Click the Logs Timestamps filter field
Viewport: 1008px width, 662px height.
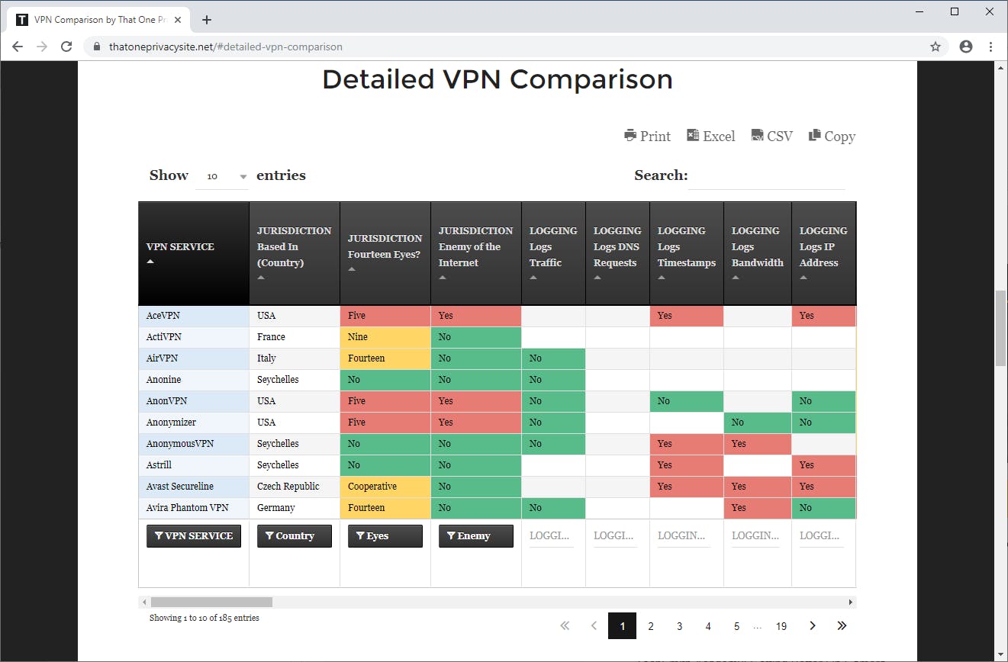click(x=684, y=536)
